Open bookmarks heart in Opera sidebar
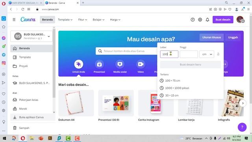 (4, 94)
